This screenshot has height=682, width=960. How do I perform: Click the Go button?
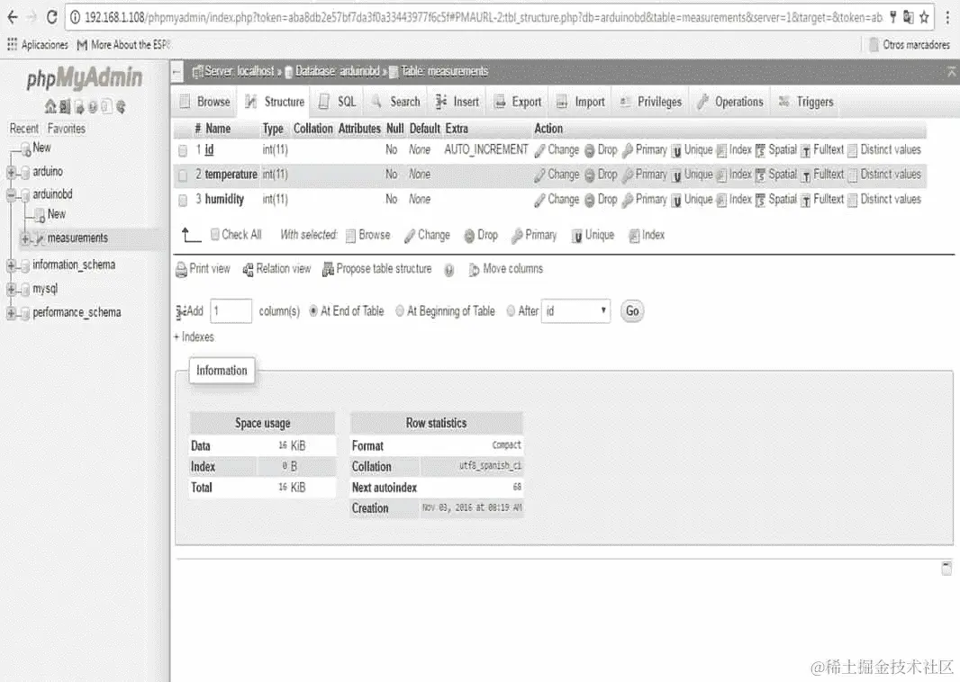(x=632, y=311)
